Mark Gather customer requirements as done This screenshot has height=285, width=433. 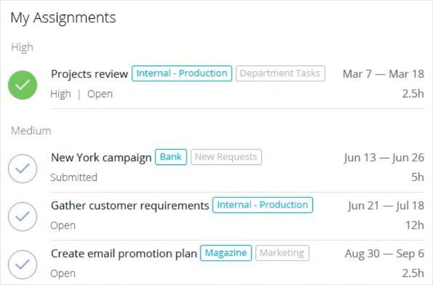(x=23, y=216)
